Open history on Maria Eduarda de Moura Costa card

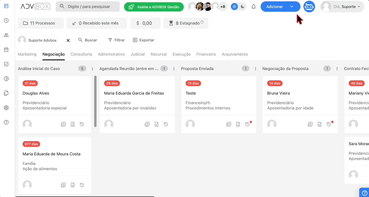click(x=82, y=185)
